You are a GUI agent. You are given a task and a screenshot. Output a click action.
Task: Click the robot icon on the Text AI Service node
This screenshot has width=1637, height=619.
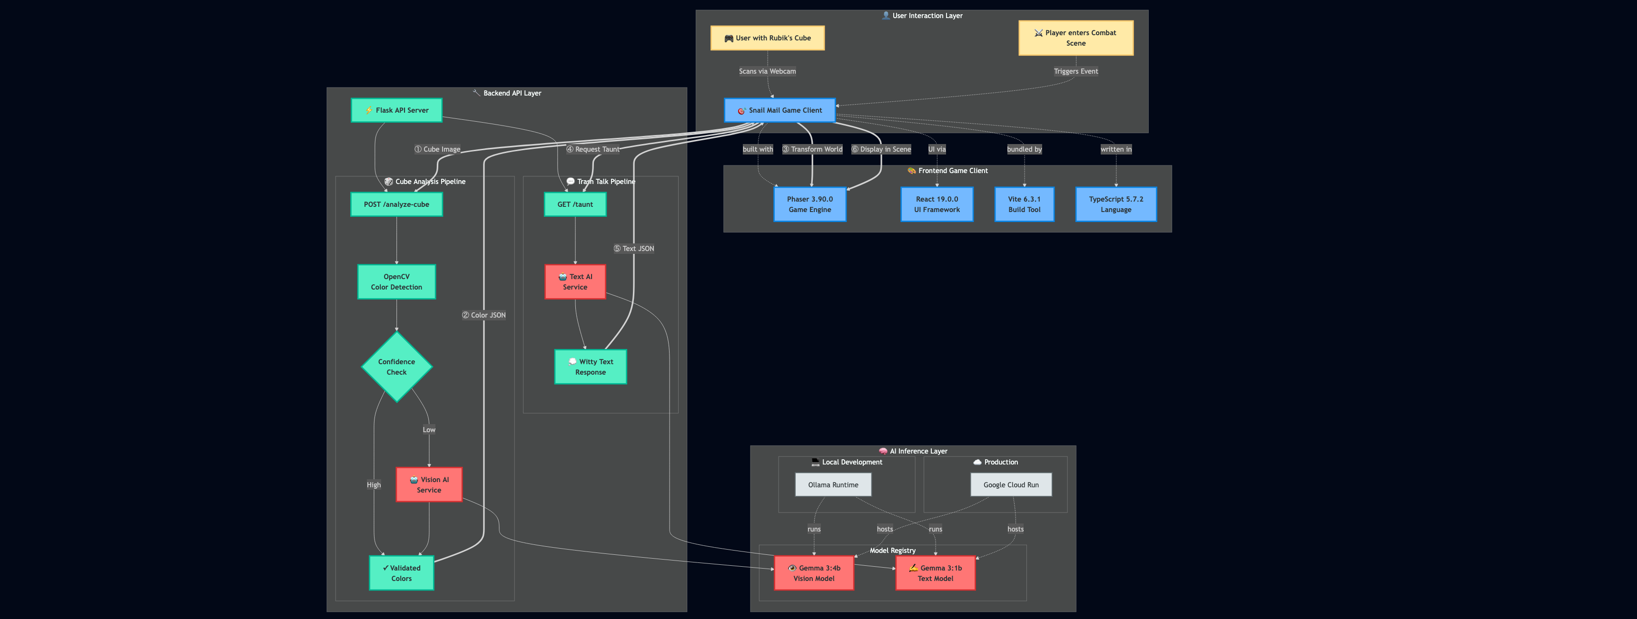click(x=562, y=277)
